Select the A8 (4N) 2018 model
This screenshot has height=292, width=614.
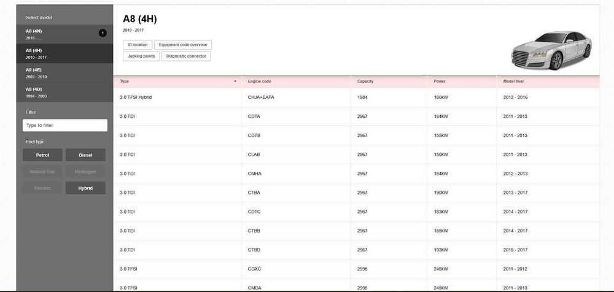64,34
